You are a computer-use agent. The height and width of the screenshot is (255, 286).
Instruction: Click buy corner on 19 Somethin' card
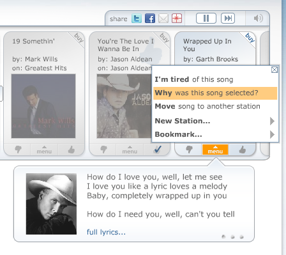79,38
